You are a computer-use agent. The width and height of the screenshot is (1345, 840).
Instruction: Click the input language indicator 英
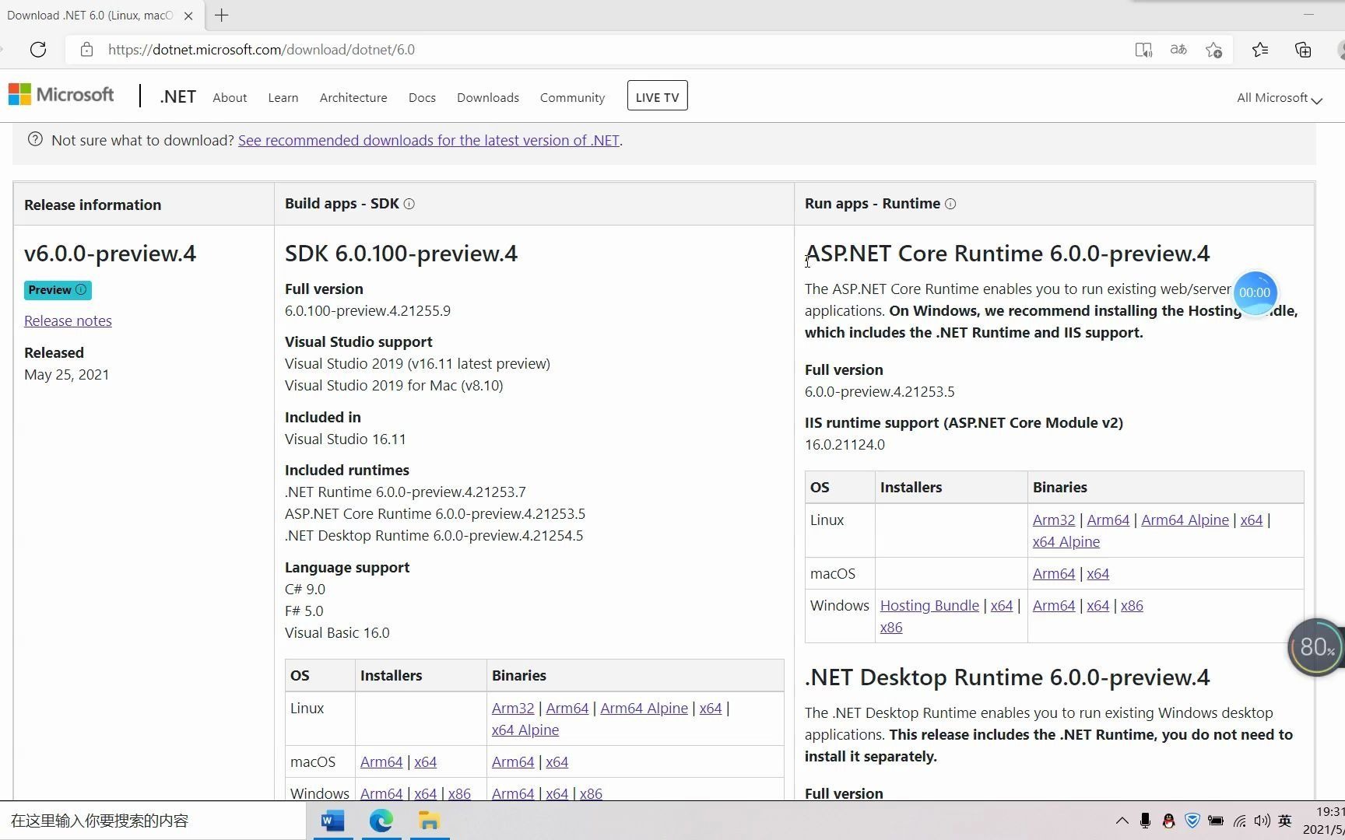pos(1285,821)
